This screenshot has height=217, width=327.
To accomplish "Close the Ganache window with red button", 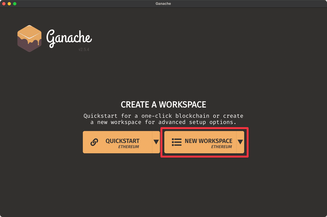I will (x=4, y=4).
